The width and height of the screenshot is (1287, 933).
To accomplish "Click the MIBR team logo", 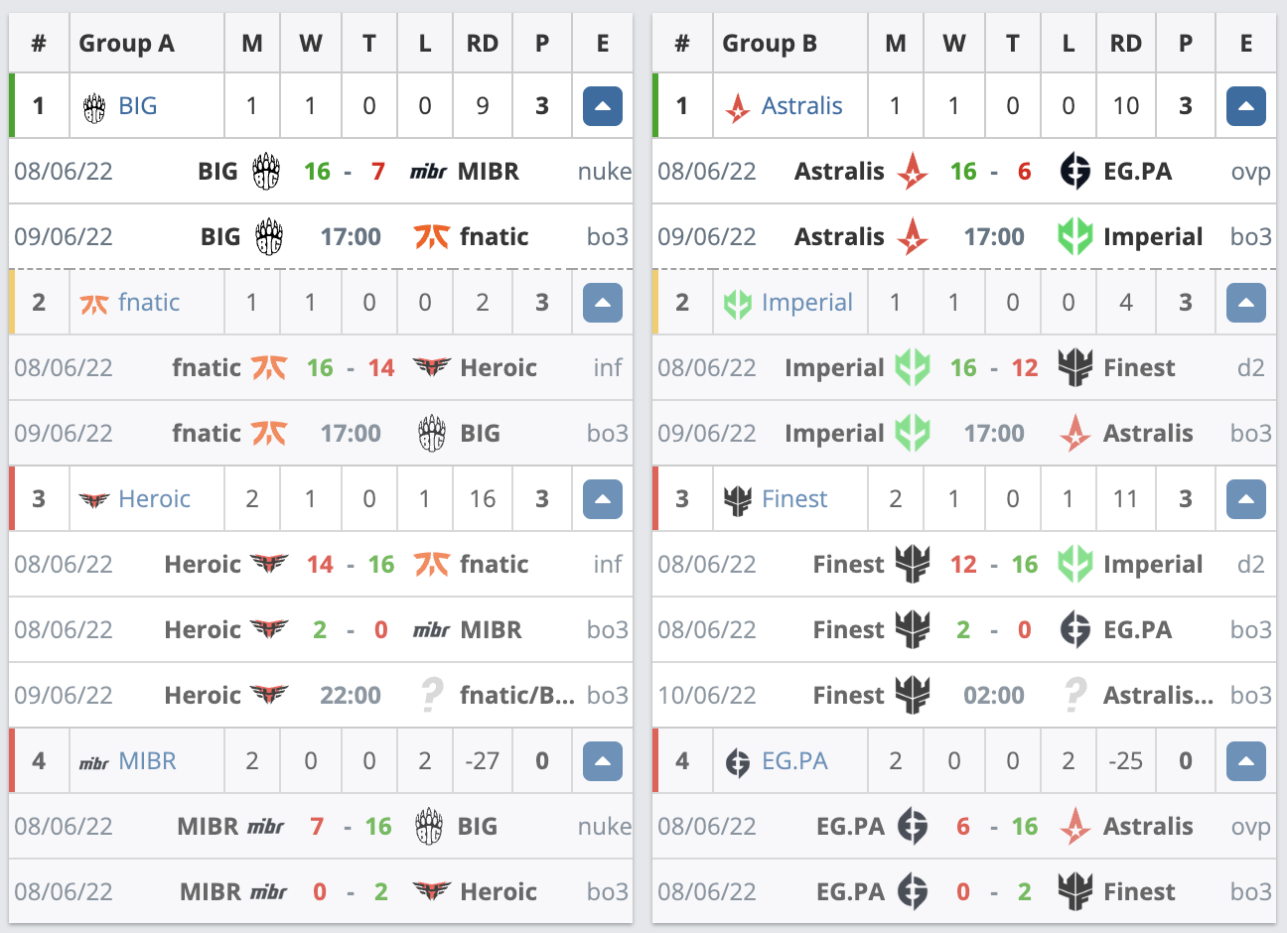I will (93, 760).
